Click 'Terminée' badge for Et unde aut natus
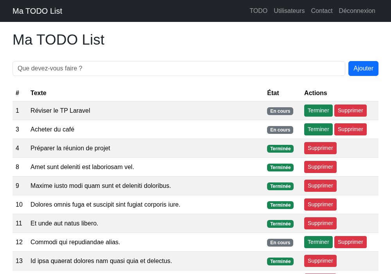391x274 pixels. pos(280,224)
